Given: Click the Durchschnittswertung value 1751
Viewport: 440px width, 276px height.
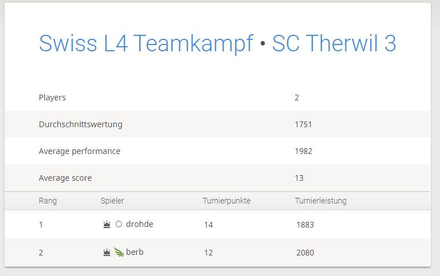Looking at the screenshot, I should coord(303,124).
